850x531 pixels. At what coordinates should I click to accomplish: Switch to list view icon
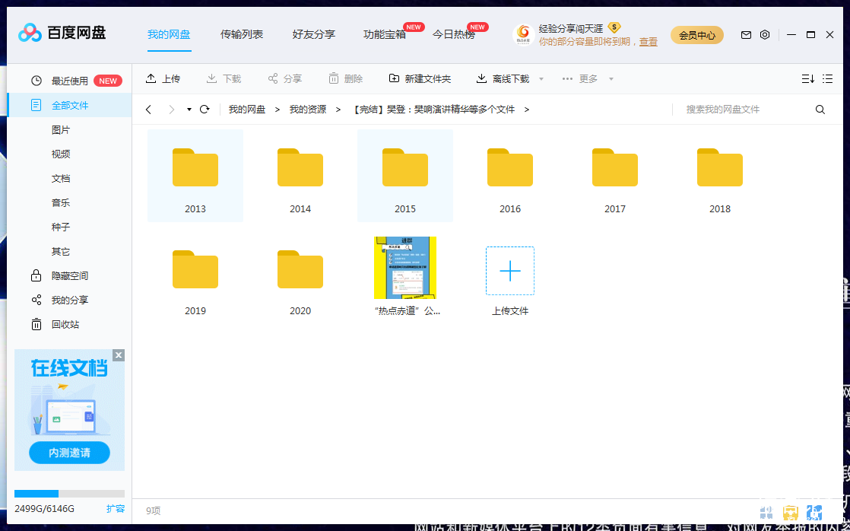(828, 78)
